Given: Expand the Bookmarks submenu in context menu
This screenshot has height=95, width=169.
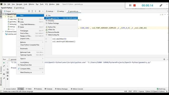Looking at the screenshot, I should (x=30, y=49).
